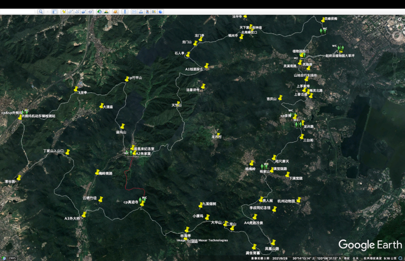Select the add path tool
The image size is (405, 261).
coord(77,12)
